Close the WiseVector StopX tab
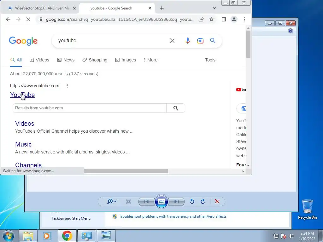This screenshot has height=242, width=323. pyautogui.click(x=74, y=8)
